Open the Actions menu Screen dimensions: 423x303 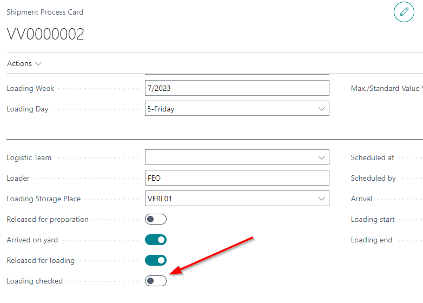tap(24, 64)
